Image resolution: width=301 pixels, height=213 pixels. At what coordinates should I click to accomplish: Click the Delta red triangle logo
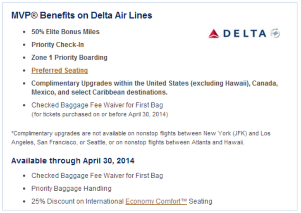point(214,33)
